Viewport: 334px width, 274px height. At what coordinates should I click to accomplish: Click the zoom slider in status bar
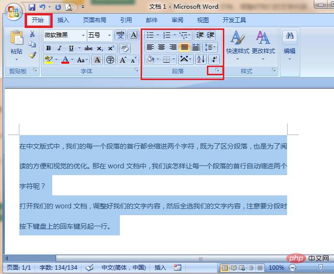coord(320,268)
